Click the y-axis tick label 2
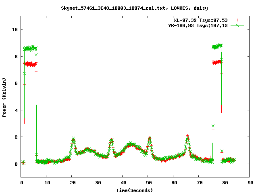Image resolution: width=258 pixels, height=194 pixels. (16, 137)
